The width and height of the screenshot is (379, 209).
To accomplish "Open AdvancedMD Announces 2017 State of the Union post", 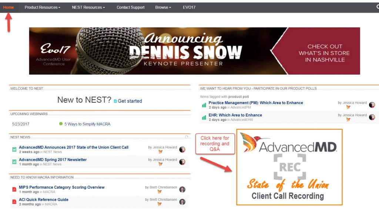I will 74,147.
